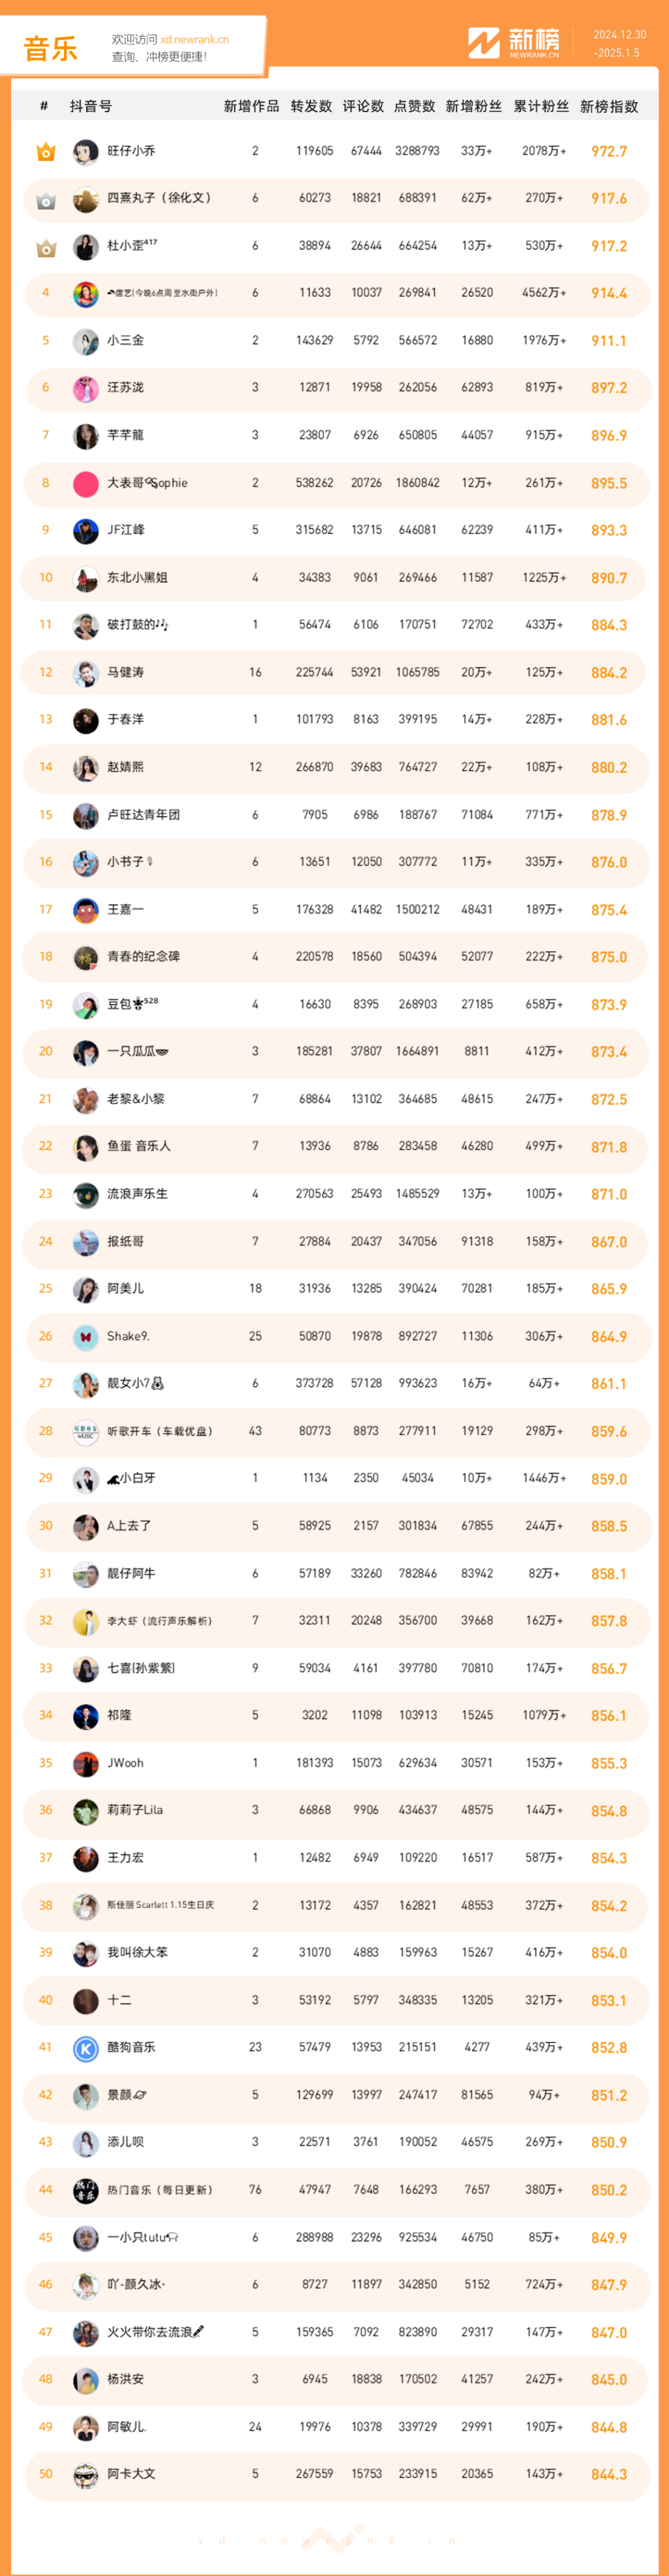This screenshot has width=669, height=2576.
Task: Click Shake9.'s butterfly avatar
Action: coord(86,1337)
